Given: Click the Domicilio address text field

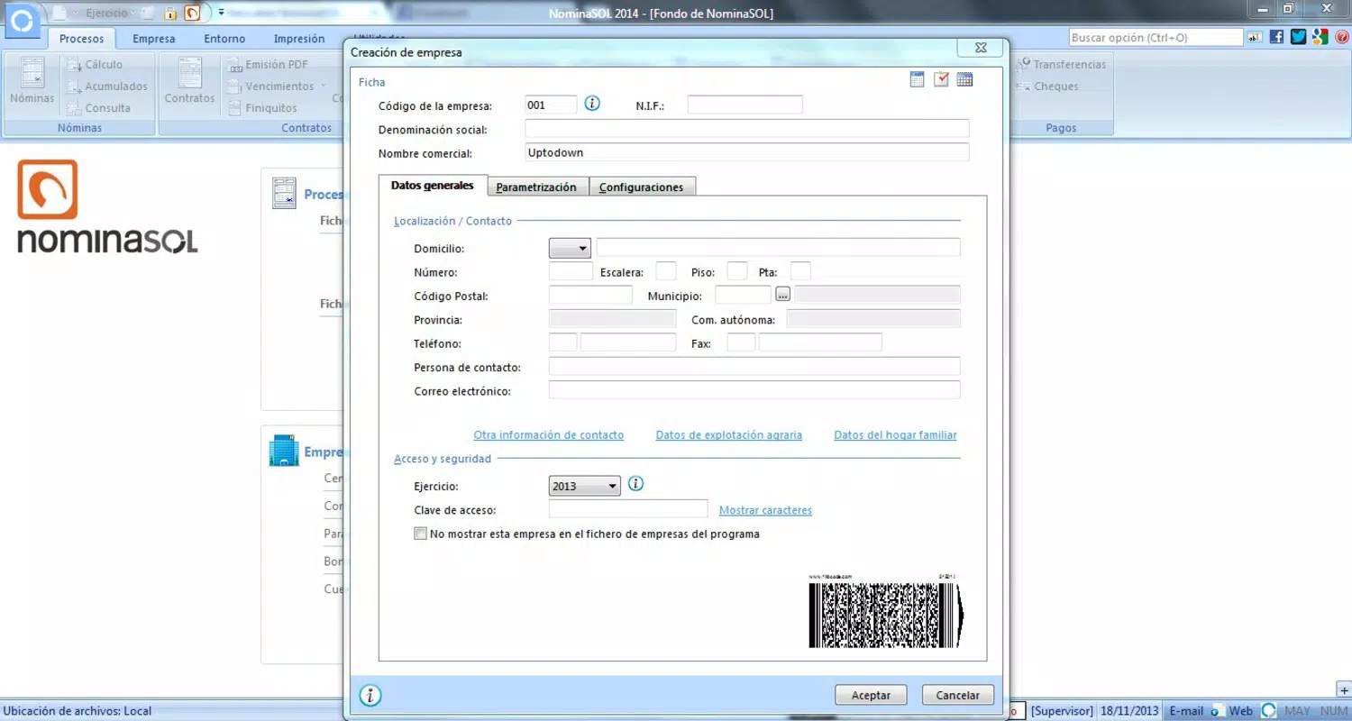Looking at the screenshot, I should click(x=778, y=247).
